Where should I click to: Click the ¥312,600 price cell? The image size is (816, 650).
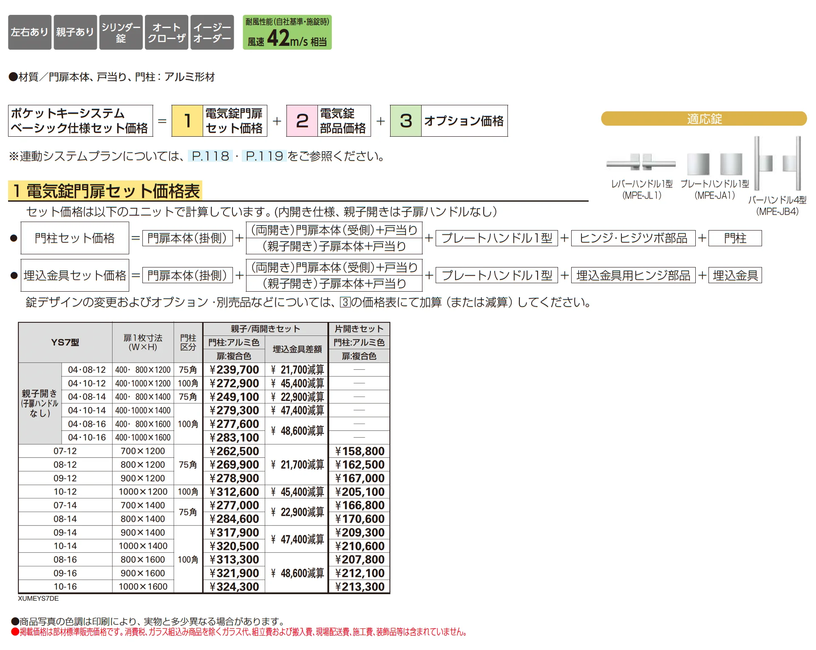(234, 492)
